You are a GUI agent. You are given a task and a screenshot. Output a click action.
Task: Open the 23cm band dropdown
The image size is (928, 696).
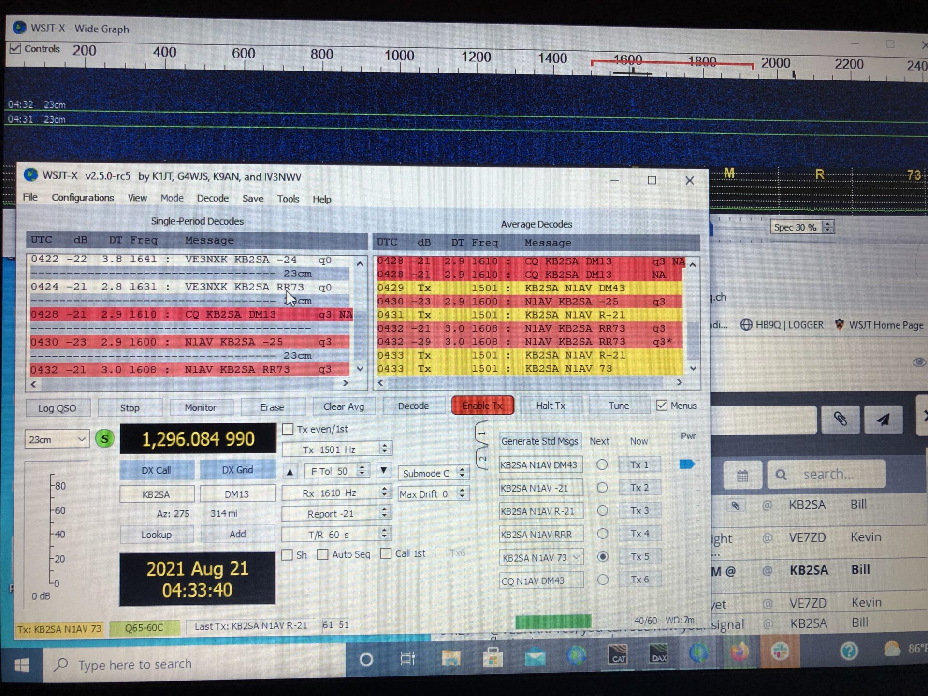(57, 439)
